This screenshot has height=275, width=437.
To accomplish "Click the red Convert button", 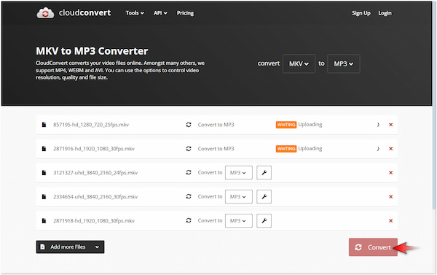I will (x=373, y=247).
